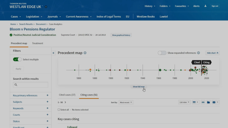This screenshot has width=228, height=128.
Task: Select the Cited cases (37) tab
Action: pyautogui.click(x=67, y=95)
